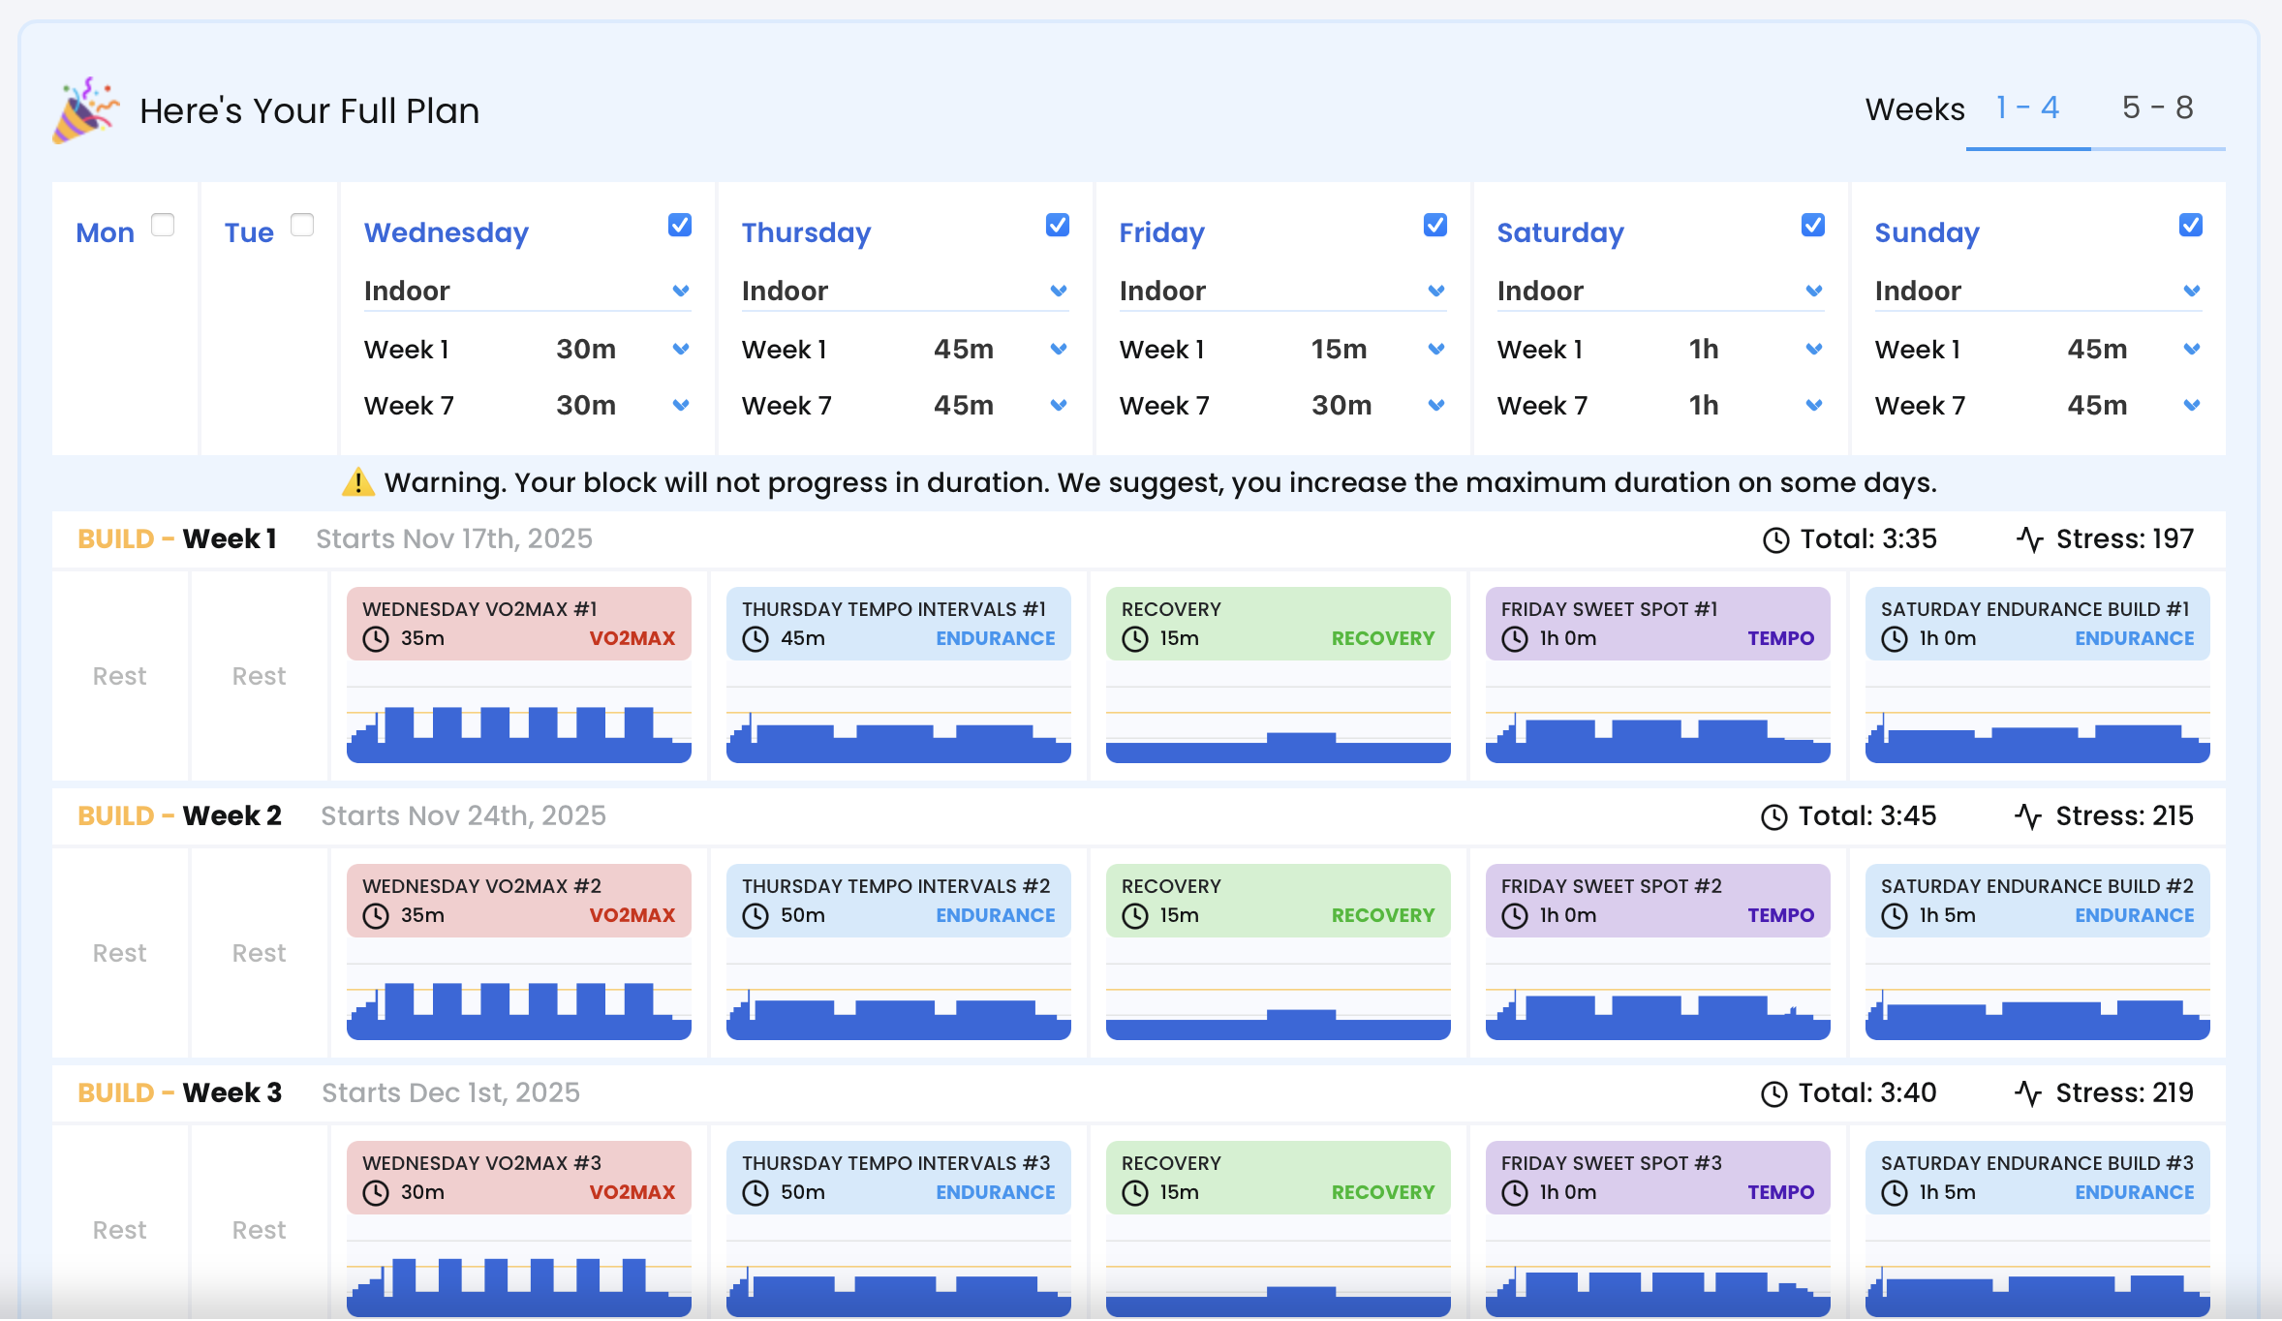Click clock icon in Wednesday VO2Max #1 card
This screenshot has width=2282, height=1321.
(x=376, y=639)
